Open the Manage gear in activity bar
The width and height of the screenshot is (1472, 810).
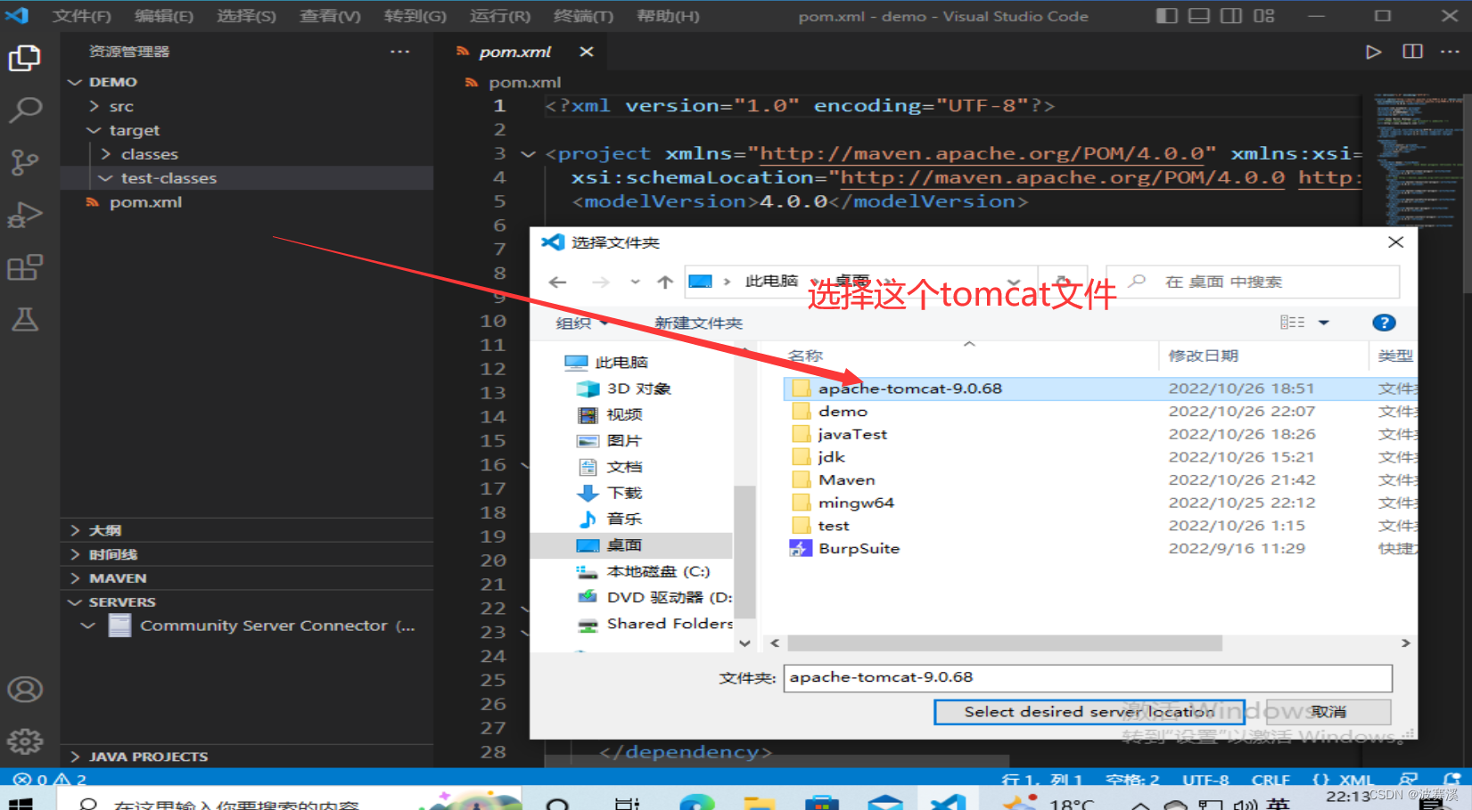[25, 740]
